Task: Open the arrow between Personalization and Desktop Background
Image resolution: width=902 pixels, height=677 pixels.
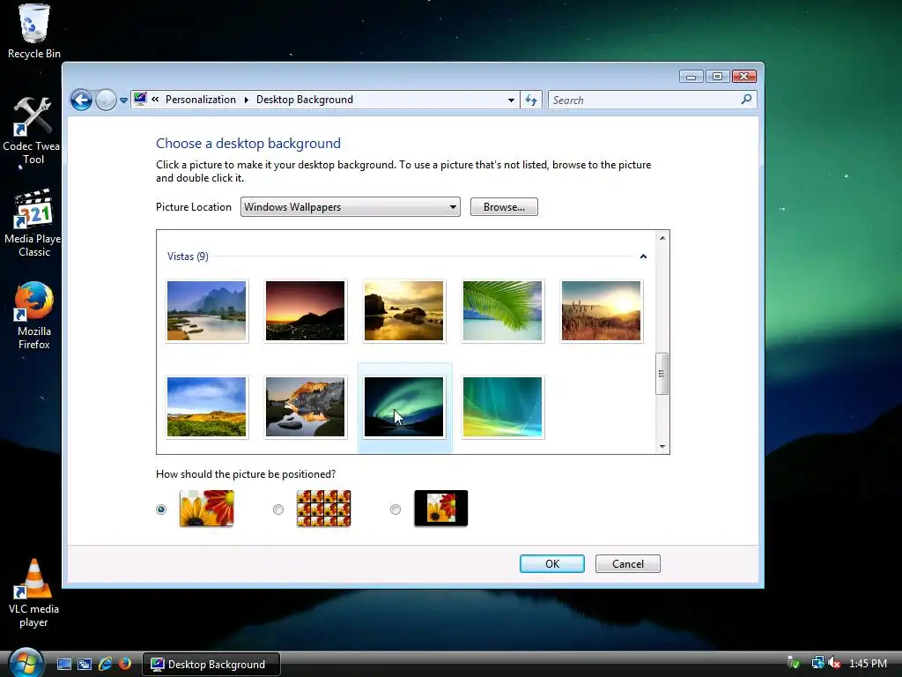Action: click(x=247, y=100)
